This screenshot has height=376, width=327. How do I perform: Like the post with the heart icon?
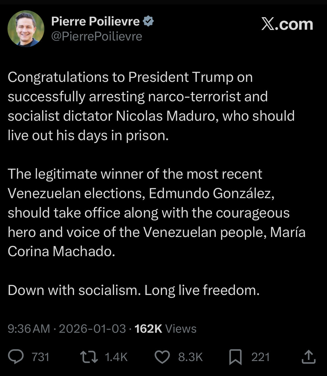pyautogui.click(x=162, y=357)
